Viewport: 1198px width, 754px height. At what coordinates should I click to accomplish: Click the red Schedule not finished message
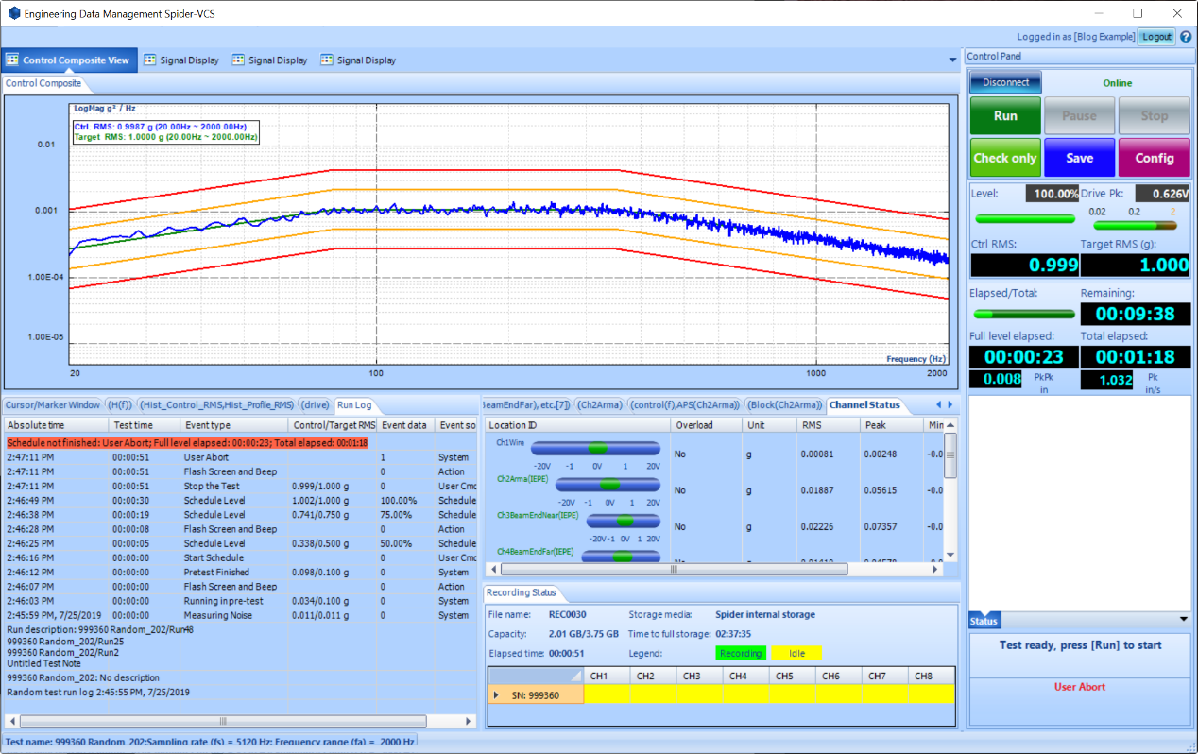pos(186,442)
